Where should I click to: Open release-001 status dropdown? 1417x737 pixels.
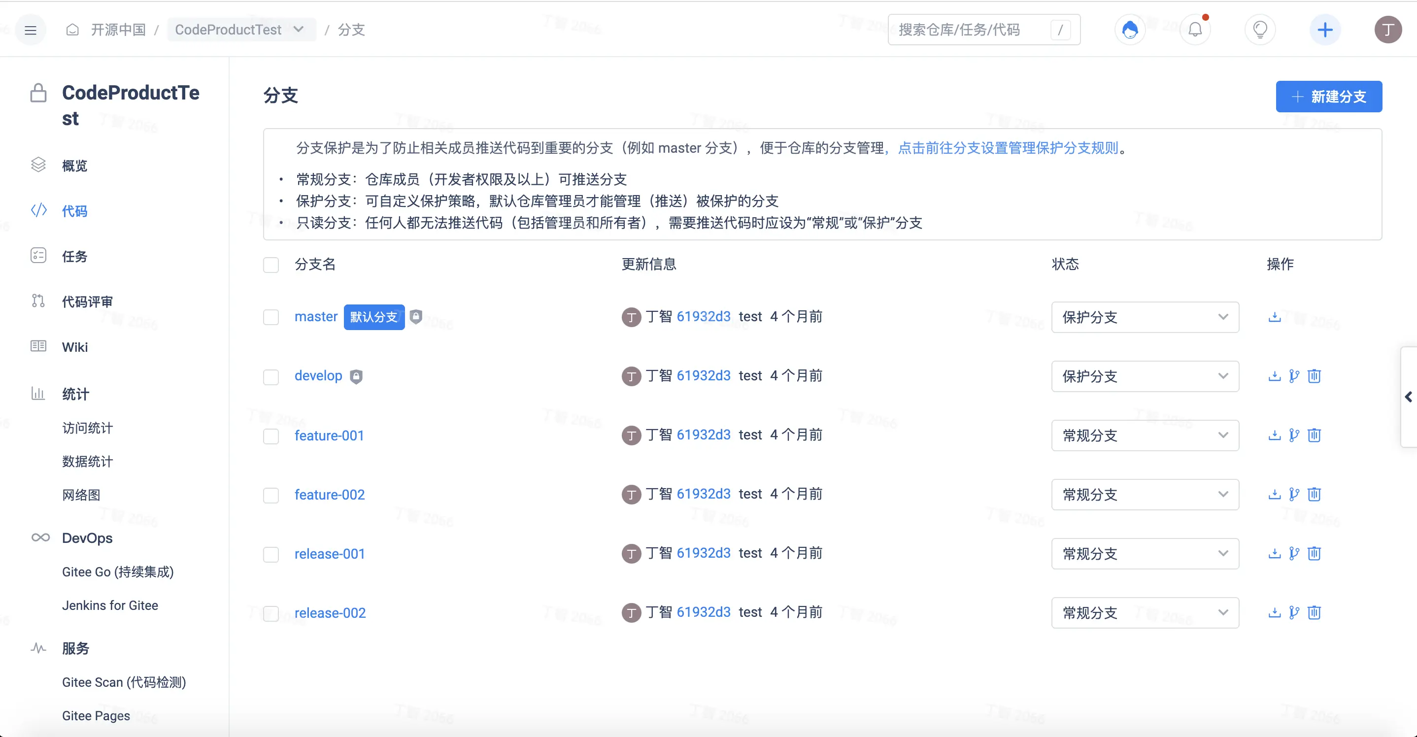[x=1145, y=553]
